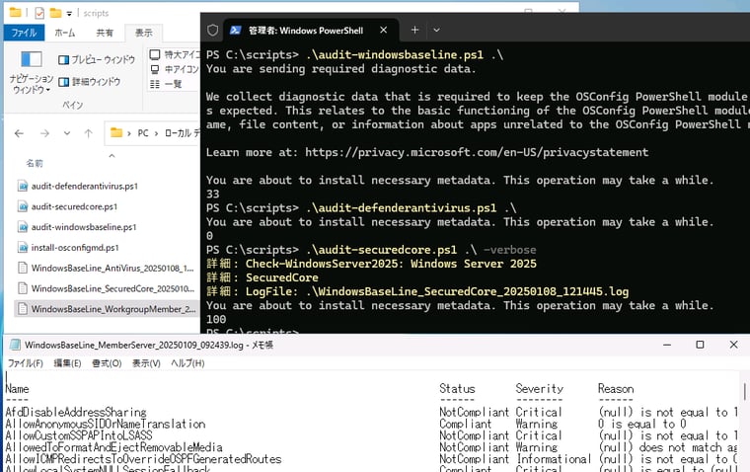750x472 pixels.
Task: Open audit-defenderantivirus.ps1 file icon in Explorer
Action: pyautogui.click(x=23, y=186)
